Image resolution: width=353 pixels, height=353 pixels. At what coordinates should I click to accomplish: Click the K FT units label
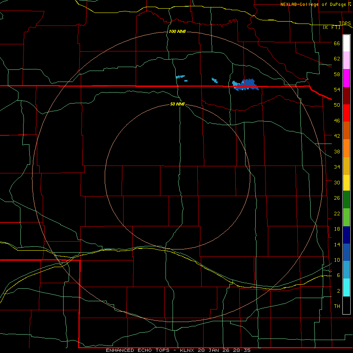click(332, 27)
